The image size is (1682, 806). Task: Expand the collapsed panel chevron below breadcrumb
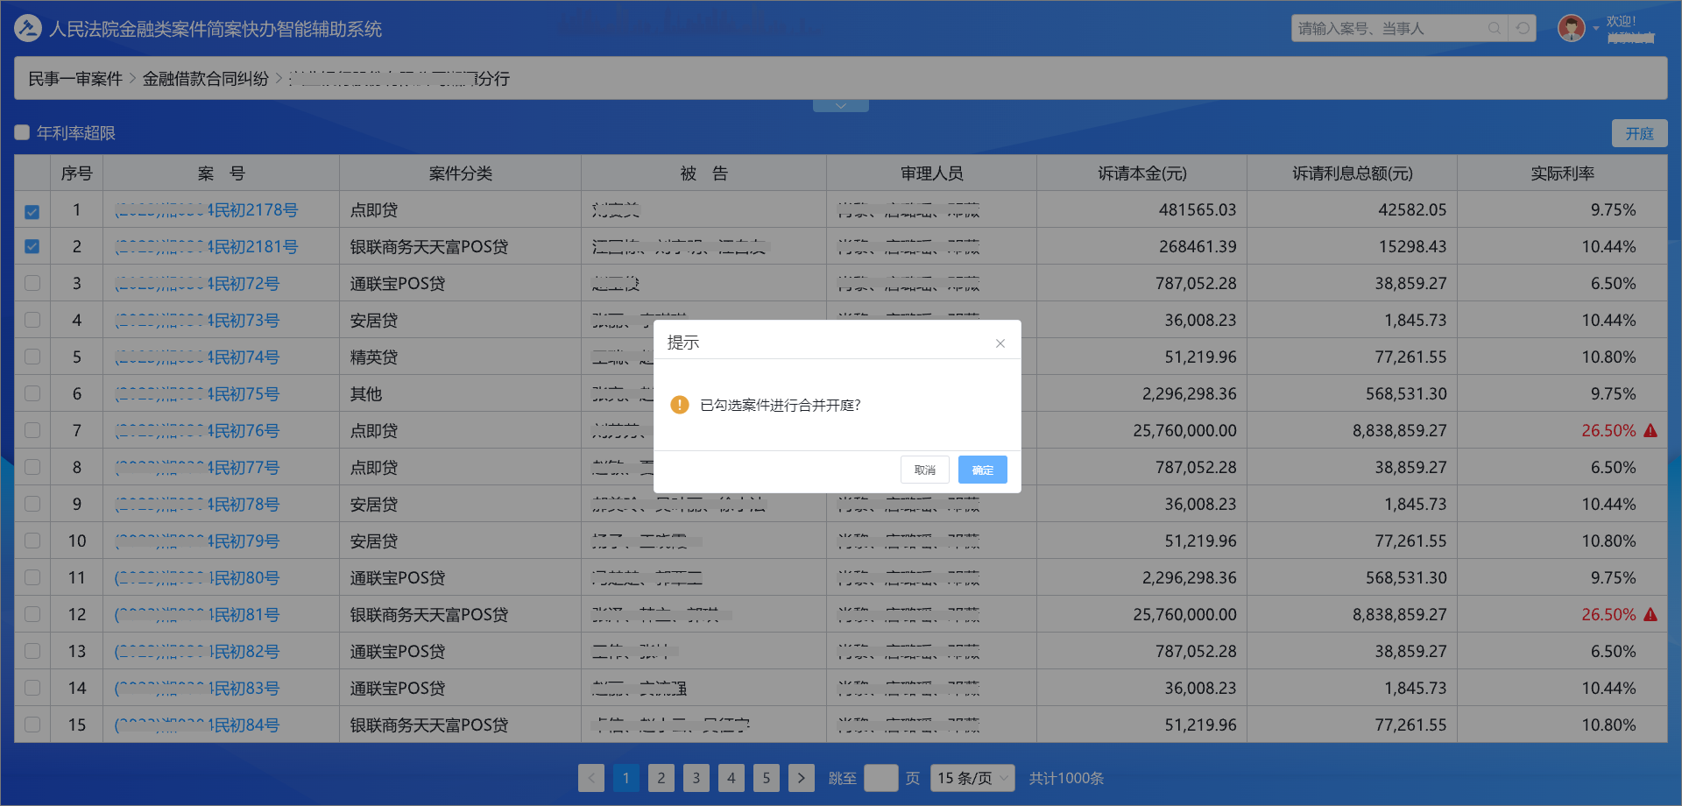[x=840, y=106]
